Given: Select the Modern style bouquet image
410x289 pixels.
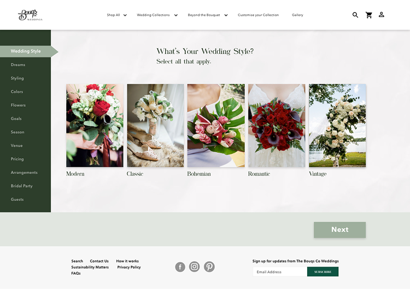Looking at the screenshot, I should 95,125.
